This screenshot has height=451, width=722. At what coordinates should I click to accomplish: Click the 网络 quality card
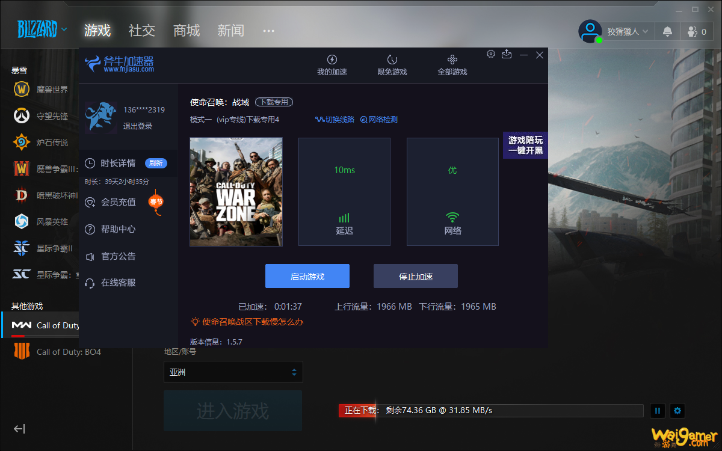point(452,192)
